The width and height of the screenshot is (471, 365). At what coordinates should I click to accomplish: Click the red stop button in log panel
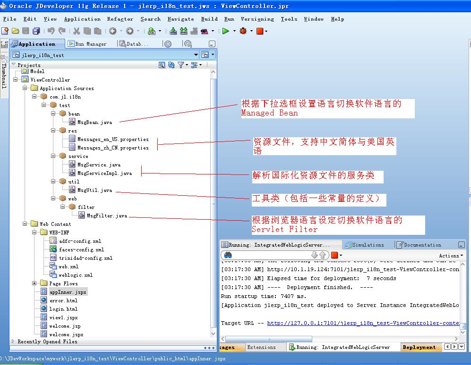pos(334,255)
